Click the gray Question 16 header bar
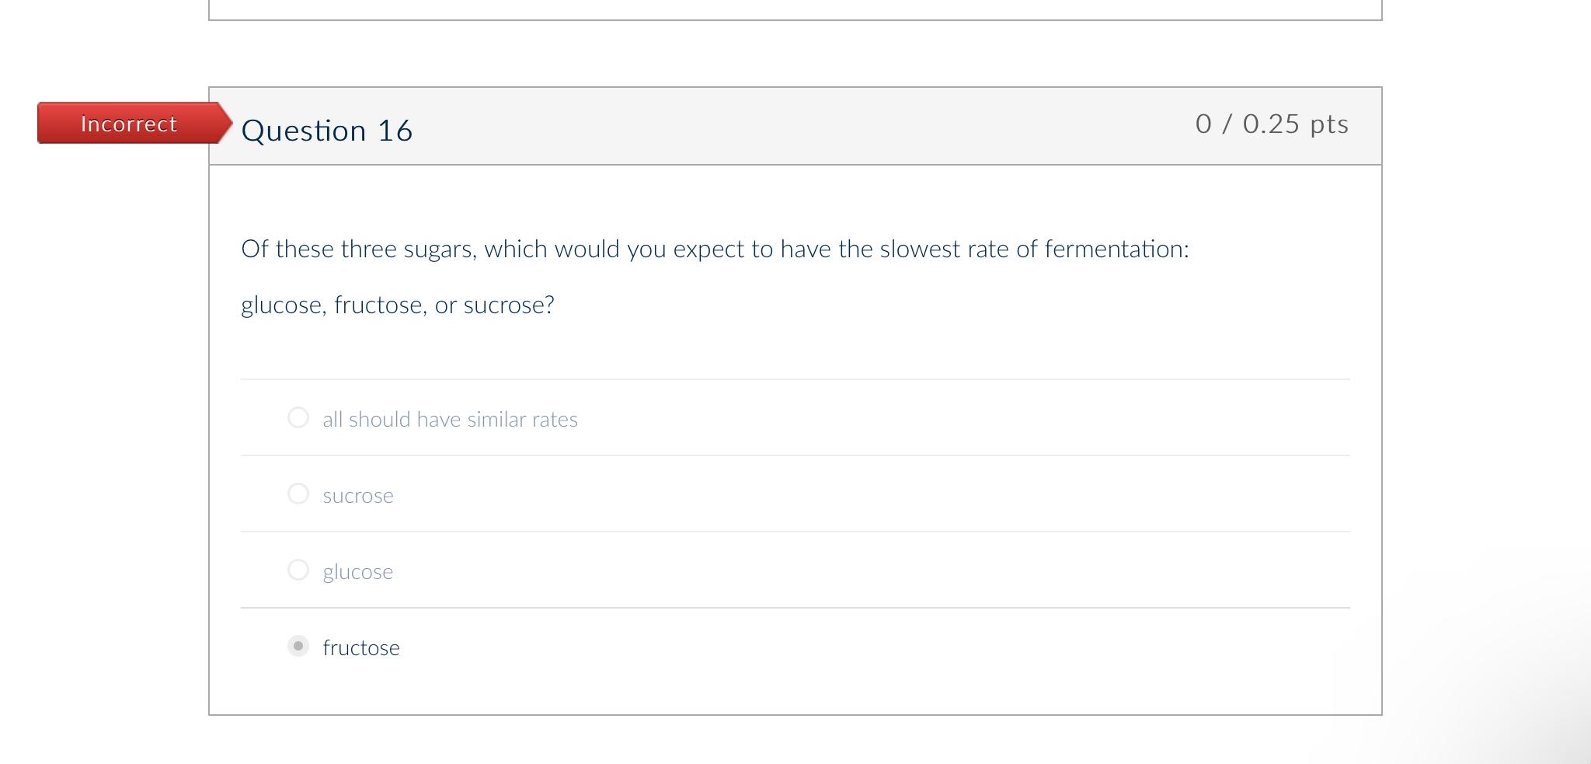 tap(777, 126)
